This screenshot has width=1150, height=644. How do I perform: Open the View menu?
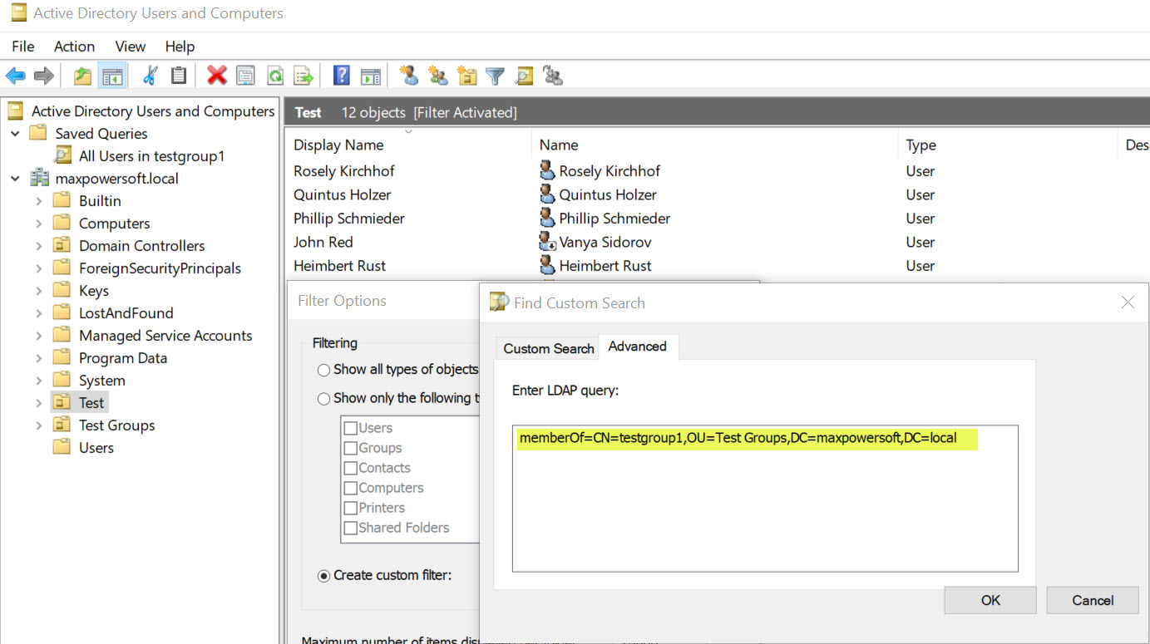coord(131,47)
